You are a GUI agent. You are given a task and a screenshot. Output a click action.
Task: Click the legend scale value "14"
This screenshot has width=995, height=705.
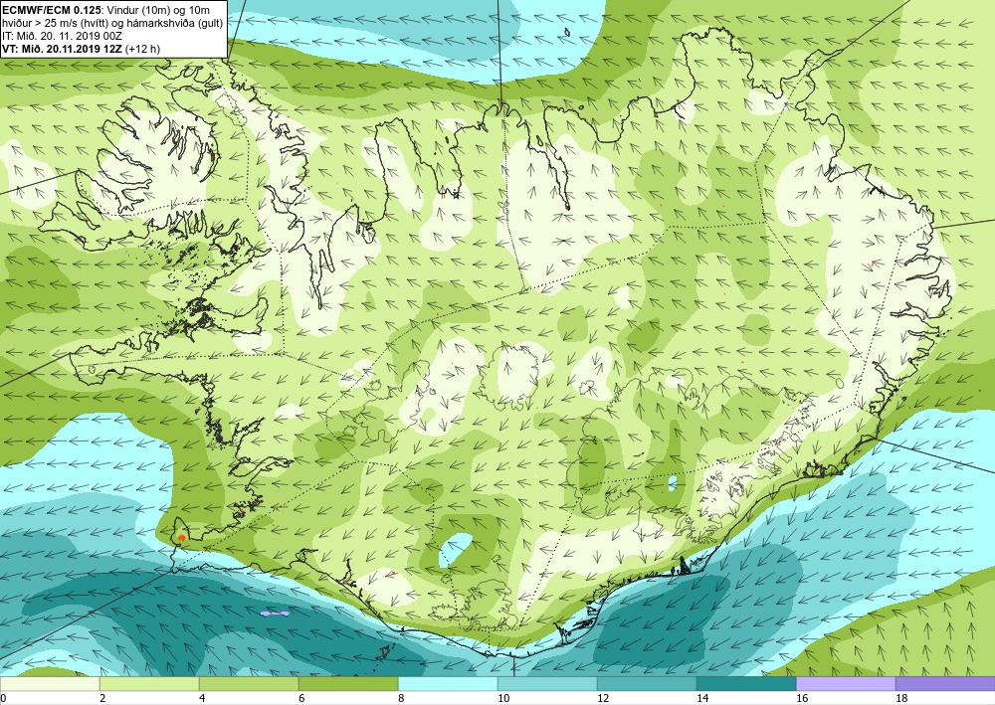tap(702, 699)
